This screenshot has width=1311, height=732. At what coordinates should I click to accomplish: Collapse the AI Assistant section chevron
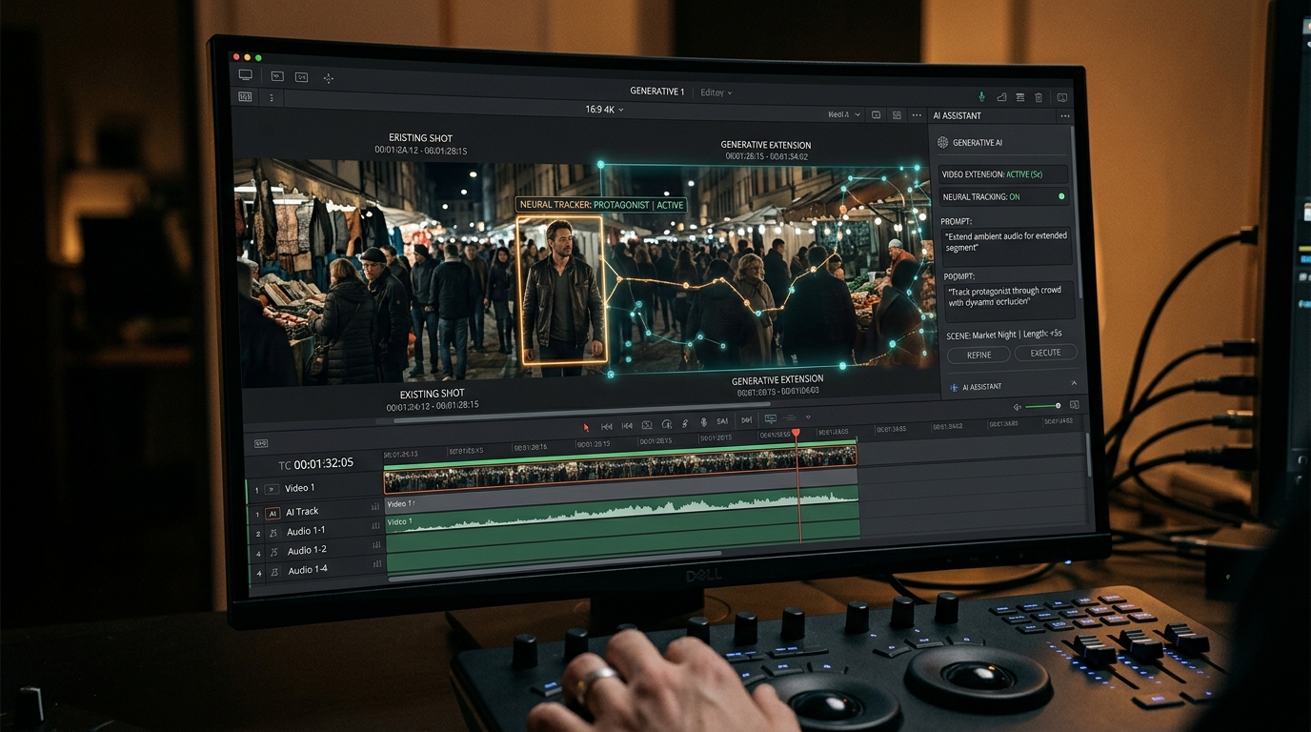1074,383
